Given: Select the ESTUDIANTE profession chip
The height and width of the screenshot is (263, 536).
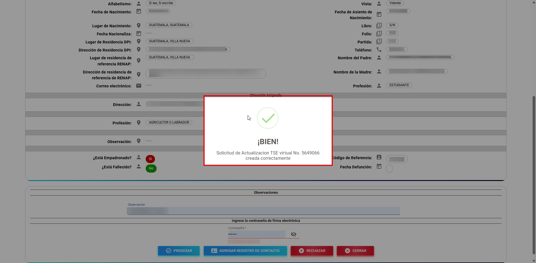Looking at the screenshot, I should tap(399, 85).
